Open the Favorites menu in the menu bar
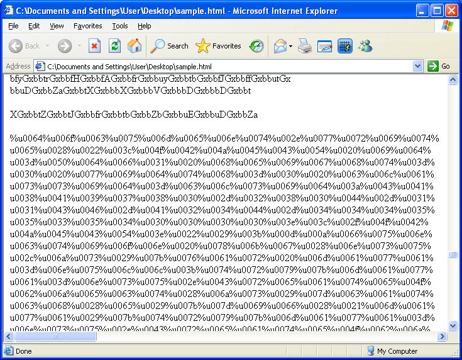462x360 pixels. (x=87, y=26)
